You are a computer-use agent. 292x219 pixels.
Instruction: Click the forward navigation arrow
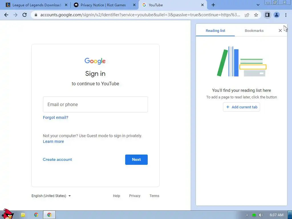tap(15, 15)
